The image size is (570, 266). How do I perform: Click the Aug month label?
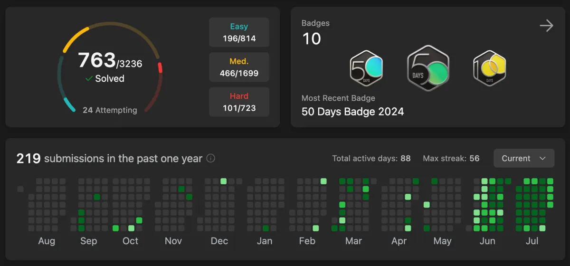point(47,241)
